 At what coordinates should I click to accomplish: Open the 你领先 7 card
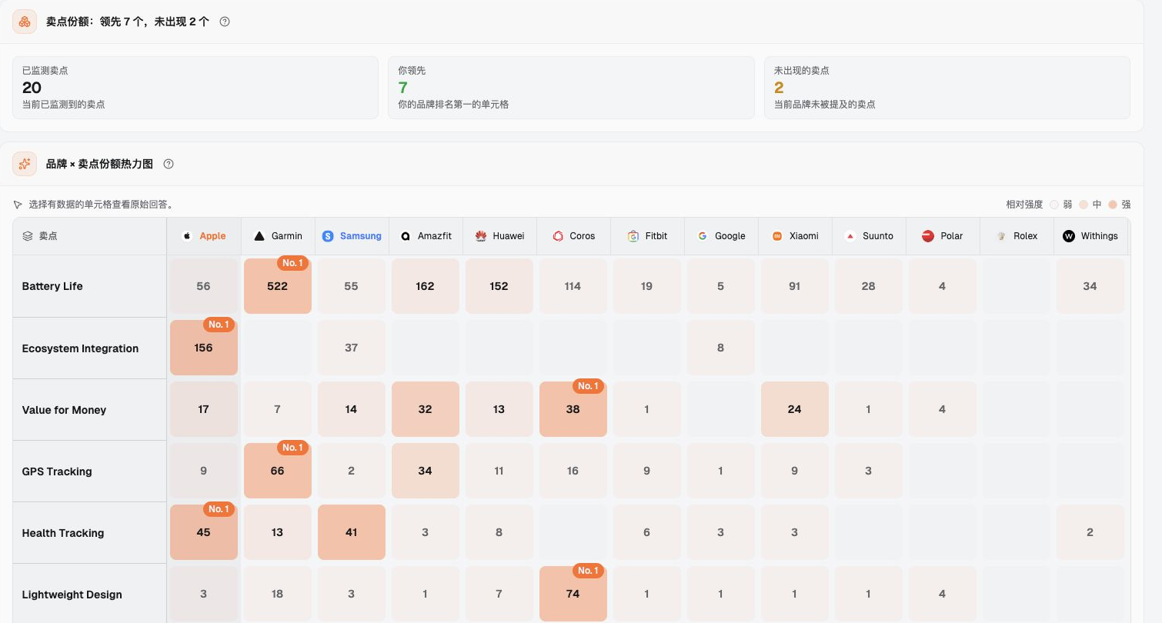[x=571, y=88]
